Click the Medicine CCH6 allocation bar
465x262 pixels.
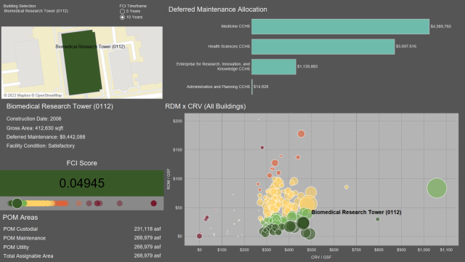click(340, 26)
